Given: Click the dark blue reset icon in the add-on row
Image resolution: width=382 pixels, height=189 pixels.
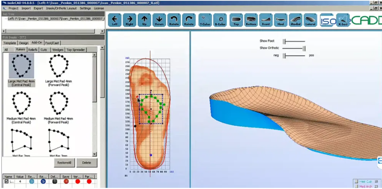Looking at the screenshot, I should click(43, 181).
